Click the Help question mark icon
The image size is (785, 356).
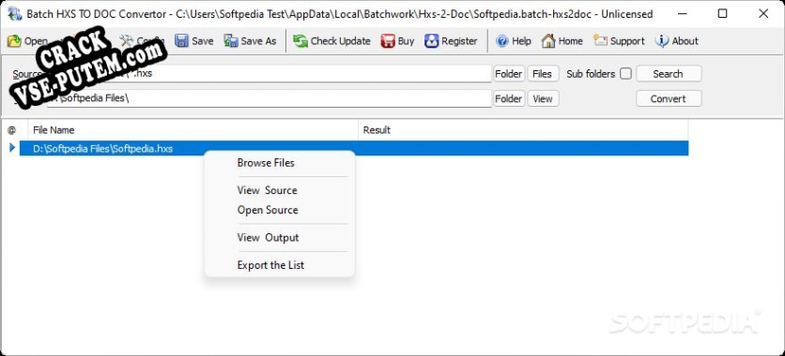502,41
